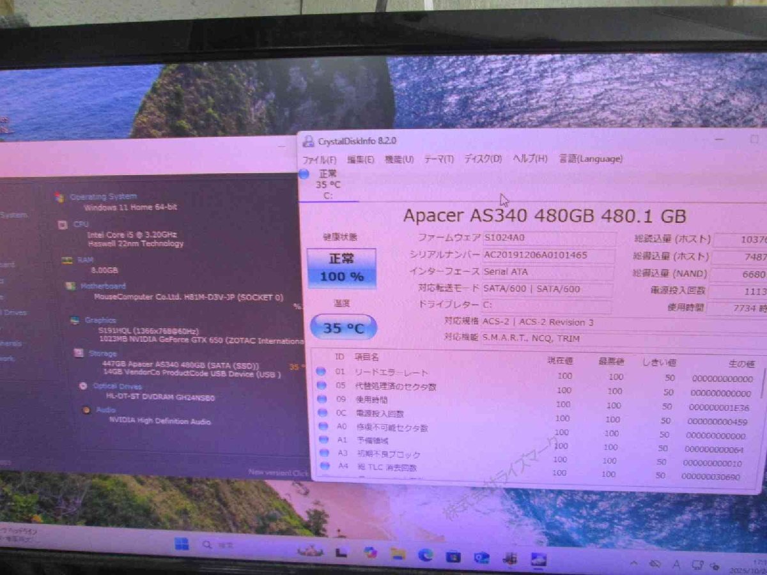Show hidden tray icons via the chevron
This screenshot has height=575, width=767.
633,563
